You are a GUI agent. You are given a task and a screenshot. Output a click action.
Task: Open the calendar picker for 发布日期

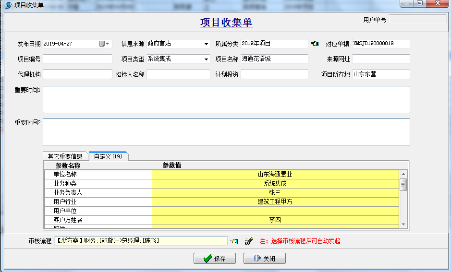[102, 44]
